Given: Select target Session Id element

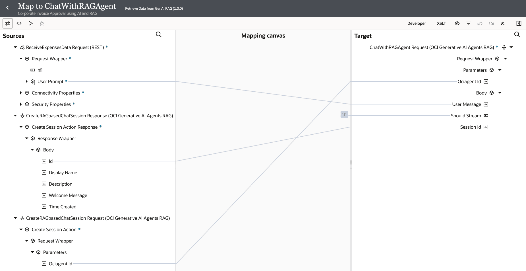Looking at the screenshot, I should 471,127.
